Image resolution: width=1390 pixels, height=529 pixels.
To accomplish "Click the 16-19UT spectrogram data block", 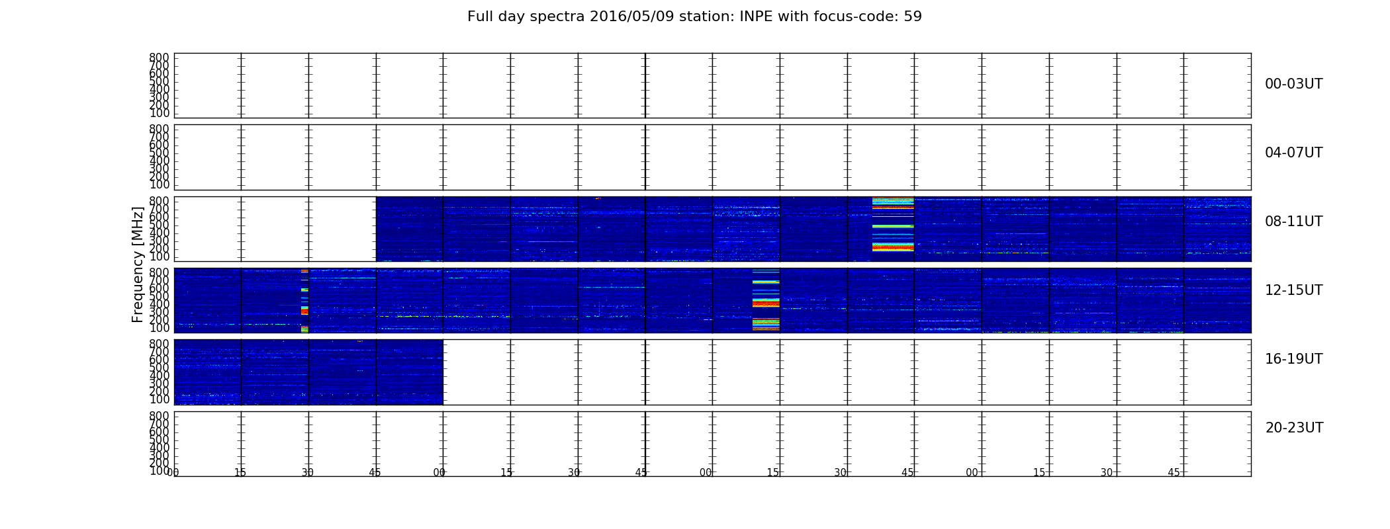I will pos(308,372).
